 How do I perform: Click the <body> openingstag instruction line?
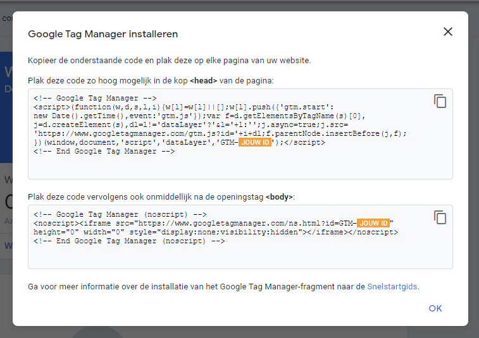(161, 197)
